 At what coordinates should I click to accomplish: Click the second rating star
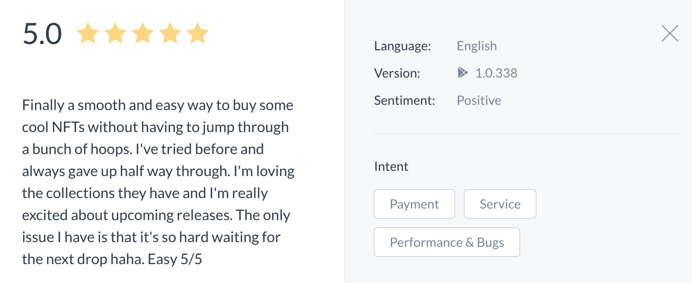click(115, 34)
